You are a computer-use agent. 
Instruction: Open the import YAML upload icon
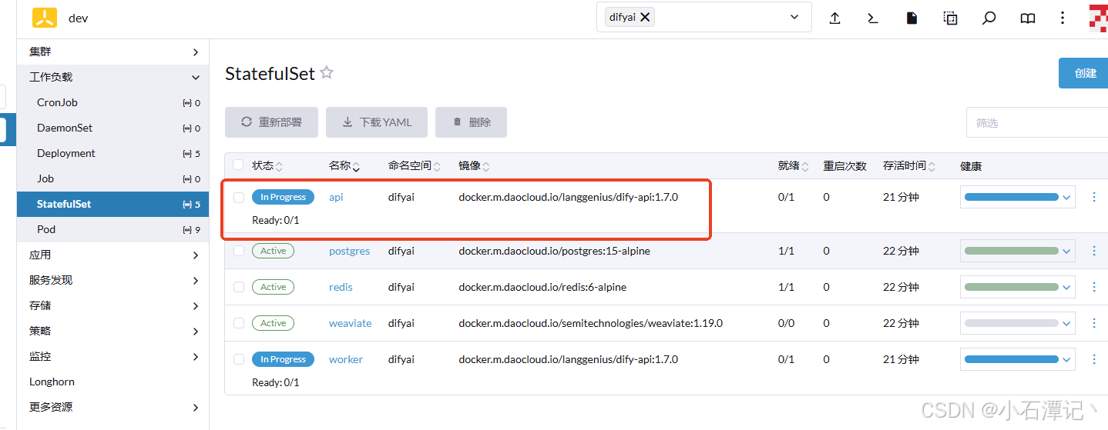[834, 18]
